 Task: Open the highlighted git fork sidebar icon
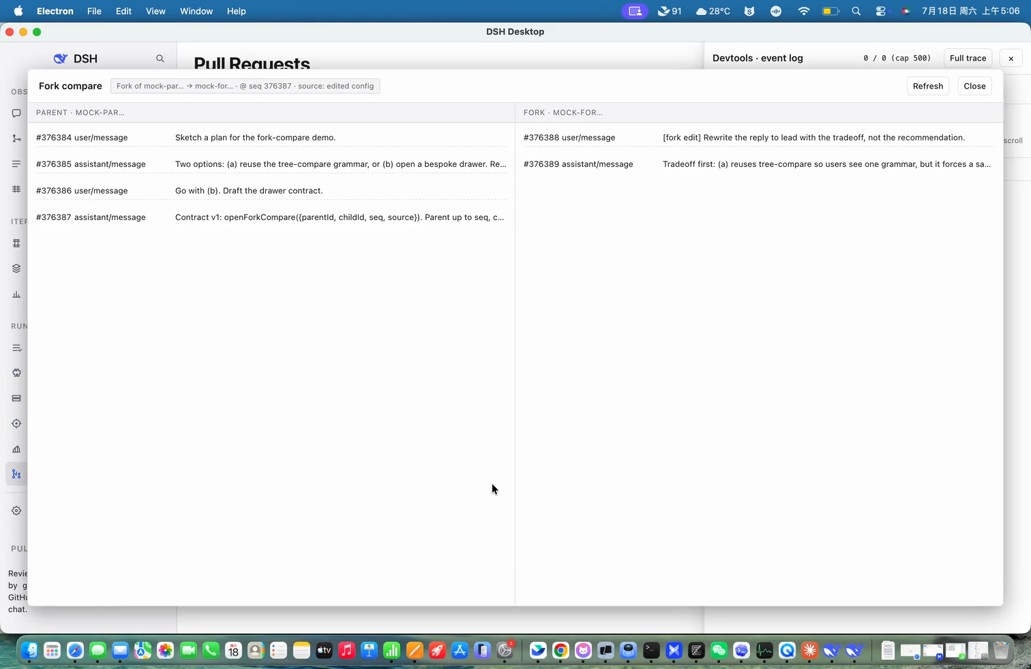coord(16,474)
